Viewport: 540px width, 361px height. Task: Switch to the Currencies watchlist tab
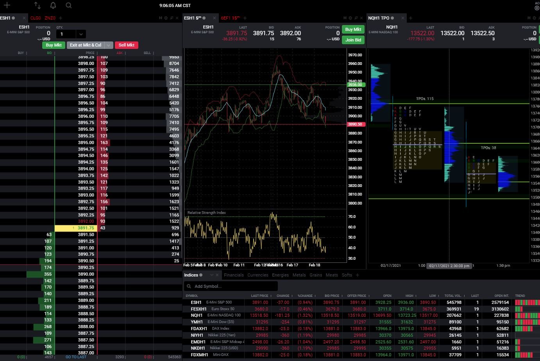coord(257,275)
